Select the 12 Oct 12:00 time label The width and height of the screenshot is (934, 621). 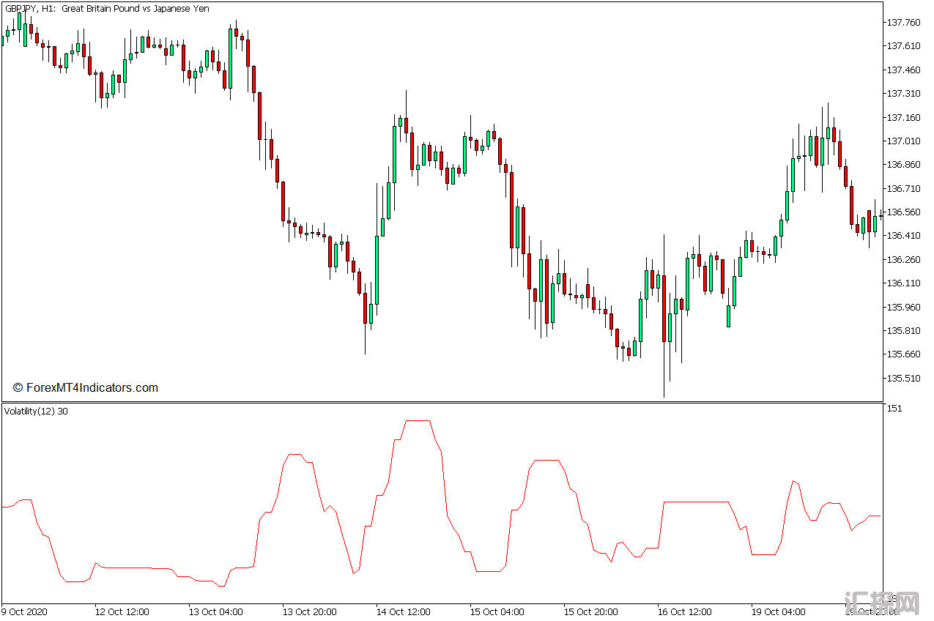122,612
